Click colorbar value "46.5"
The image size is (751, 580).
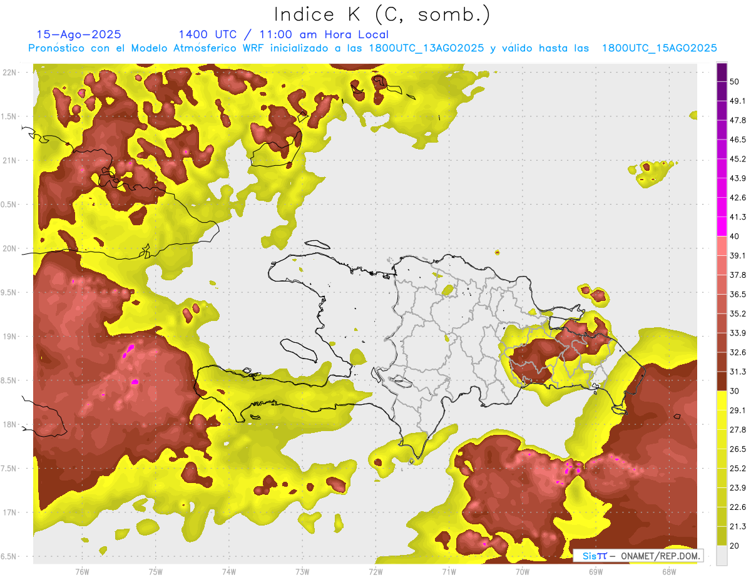click(x=737, y=140)
